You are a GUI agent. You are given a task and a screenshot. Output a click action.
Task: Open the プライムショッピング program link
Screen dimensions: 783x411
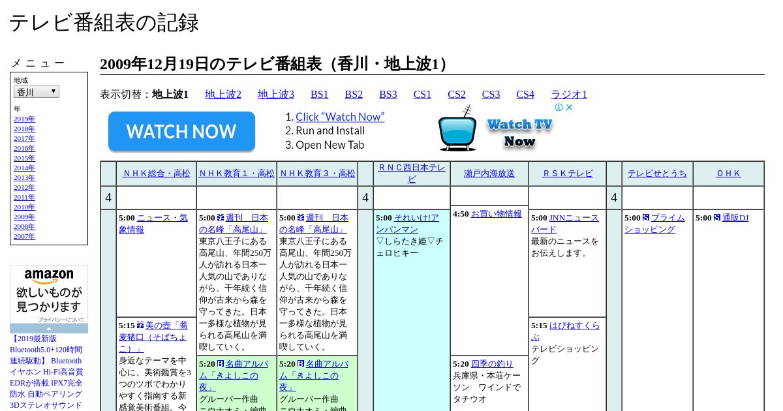pyautogui.click(x=654, y=224)
